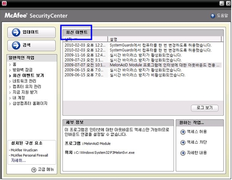Go to 홈 in common tasks

(x=14, y=64)
